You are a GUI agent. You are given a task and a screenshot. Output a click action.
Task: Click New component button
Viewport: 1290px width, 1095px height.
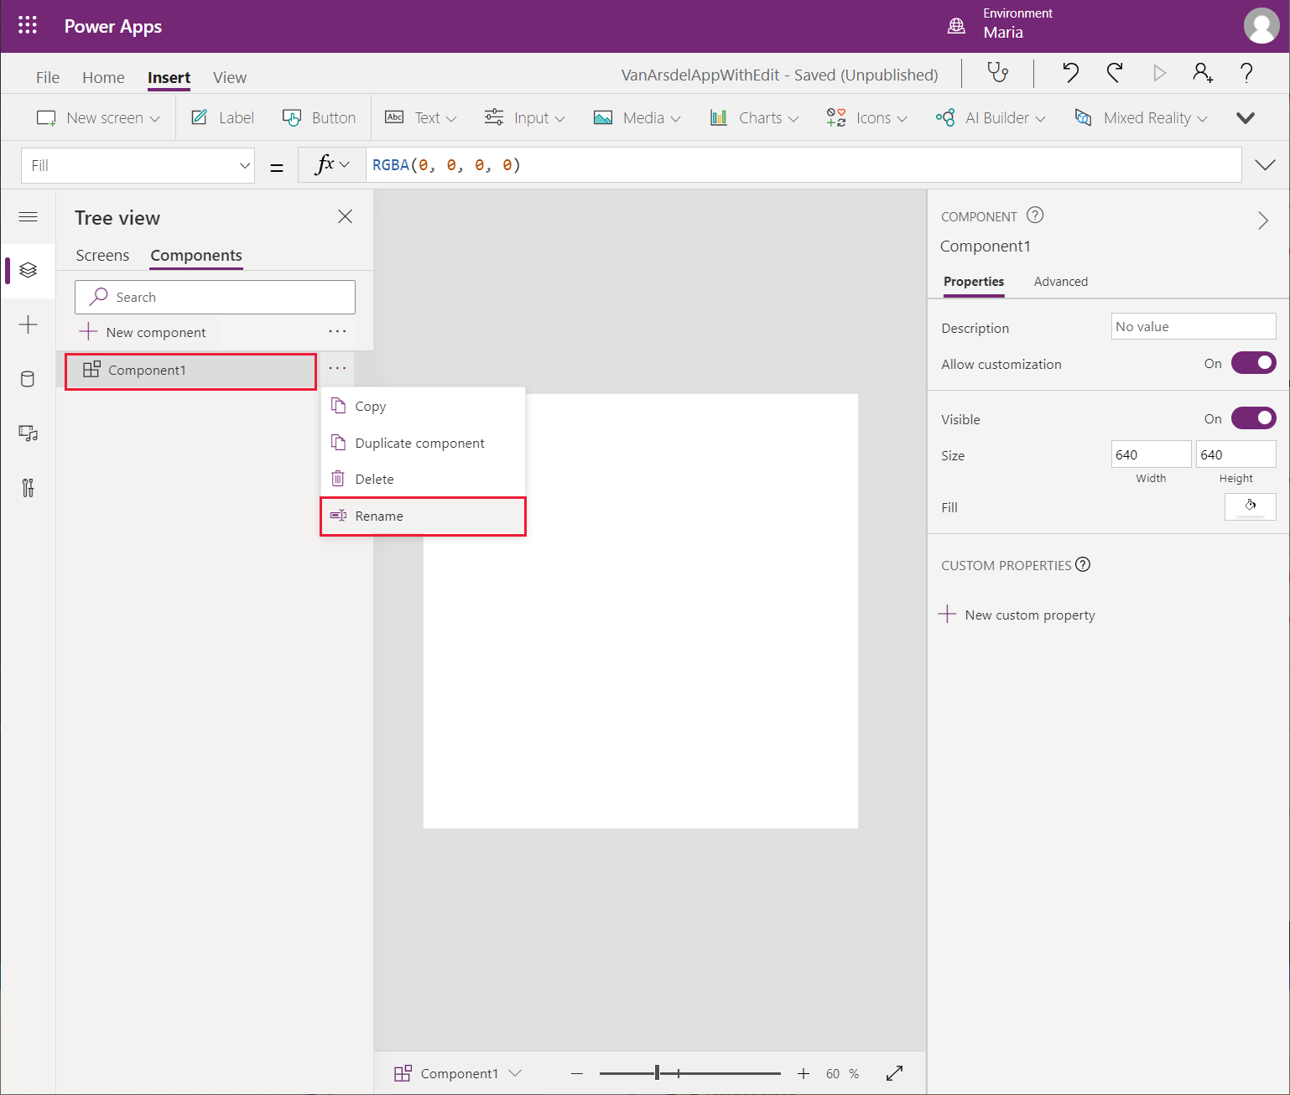(143, 332)
